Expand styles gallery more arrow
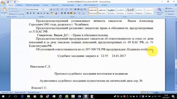Image resolution: width=177 pixels, height=99 pixels. (x=155, y=14)
